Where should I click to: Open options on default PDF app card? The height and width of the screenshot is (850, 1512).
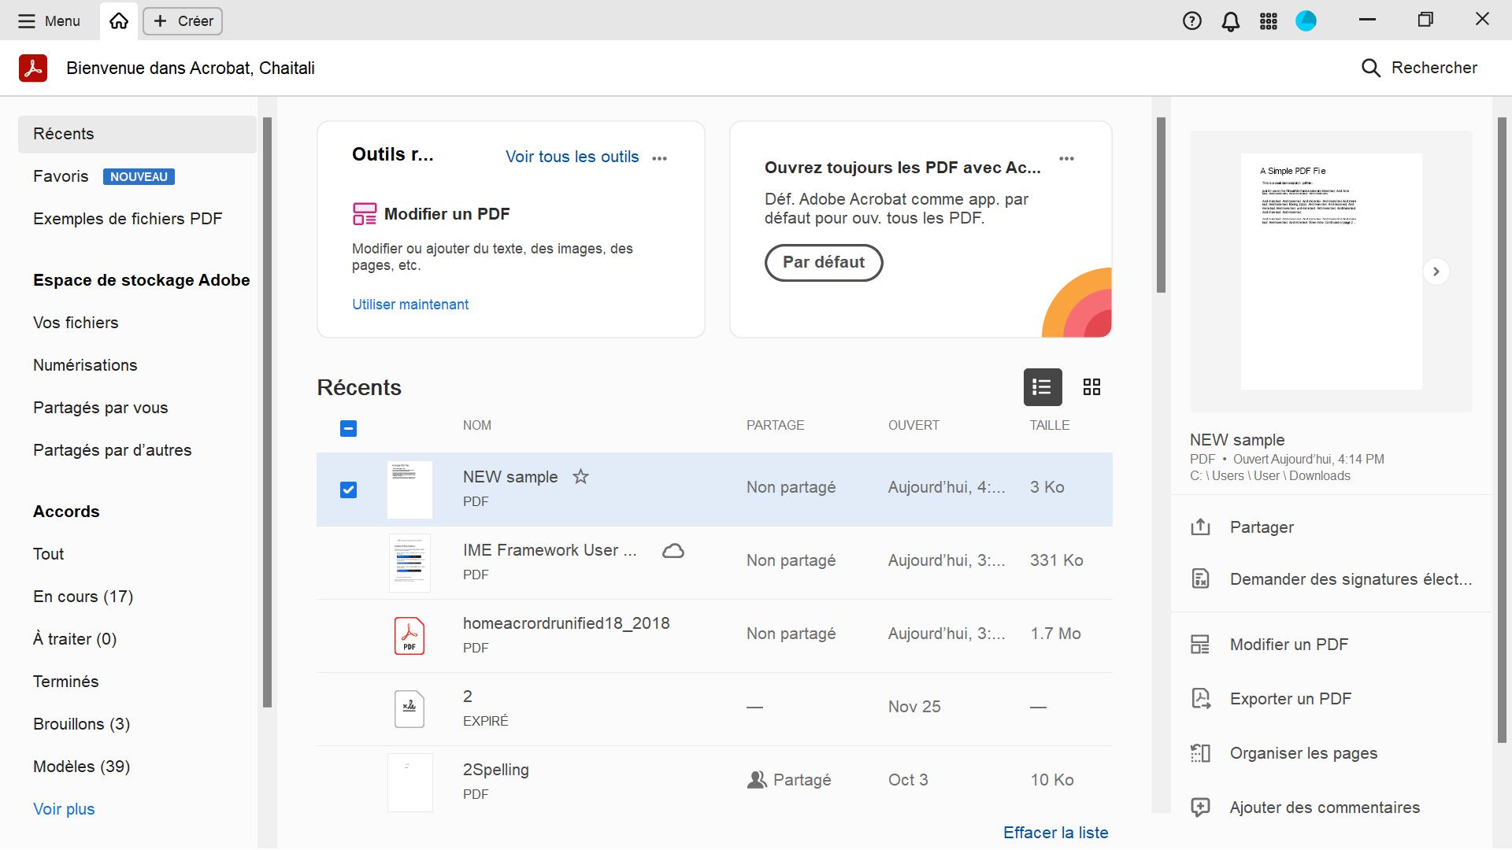click(1066, 159)
